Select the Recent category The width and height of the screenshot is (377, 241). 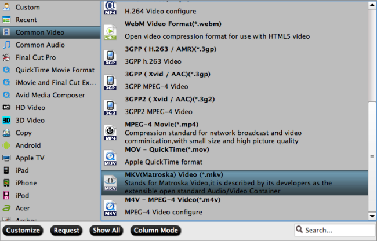coord(50,20)
